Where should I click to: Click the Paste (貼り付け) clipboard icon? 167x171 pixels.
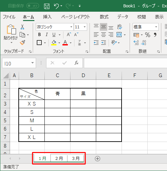(x=11, y=29)
